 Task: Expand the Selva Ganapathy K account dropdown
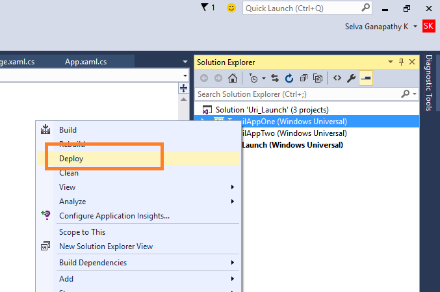[x=415, y=27]
